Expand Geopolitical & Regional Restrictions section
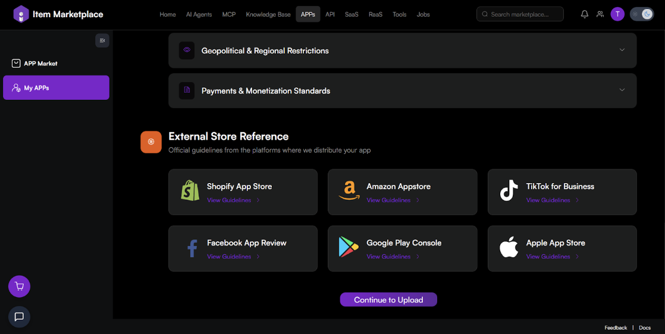The width and height of the screenshot is (665, 334). click(x=622, y=50)
